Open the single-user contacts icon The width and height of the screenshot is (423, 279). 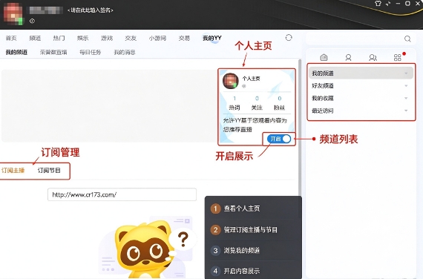coord(348,57)
